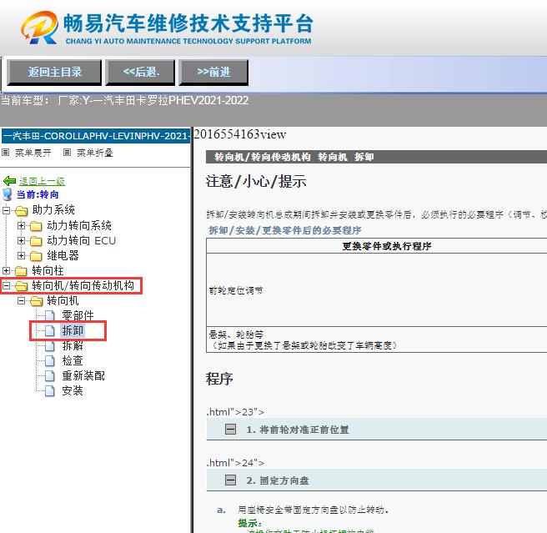The image size is (547, 533).
Task: Click the 菜单折叠 text
Action: (x=95, y=153)
